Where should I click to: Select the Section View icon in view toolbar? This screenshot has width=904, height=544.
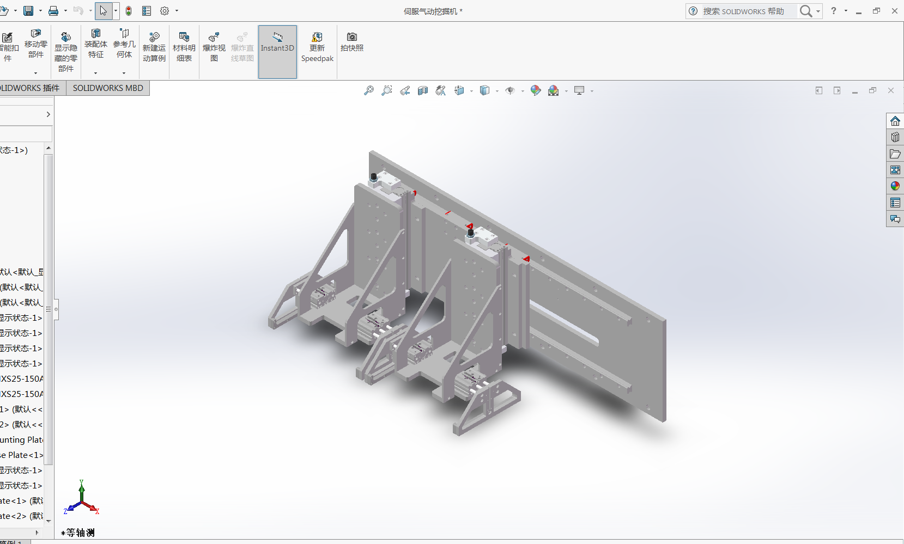(x=423, y=91)
